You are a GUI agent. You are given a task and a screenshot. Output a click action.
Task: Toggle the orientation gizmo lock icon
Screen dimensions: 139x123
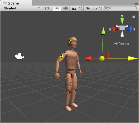[134, 17]
